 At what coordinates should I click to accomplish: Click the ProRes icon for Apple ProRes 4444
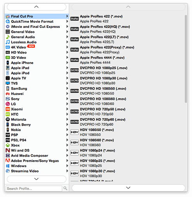point(74,60)
